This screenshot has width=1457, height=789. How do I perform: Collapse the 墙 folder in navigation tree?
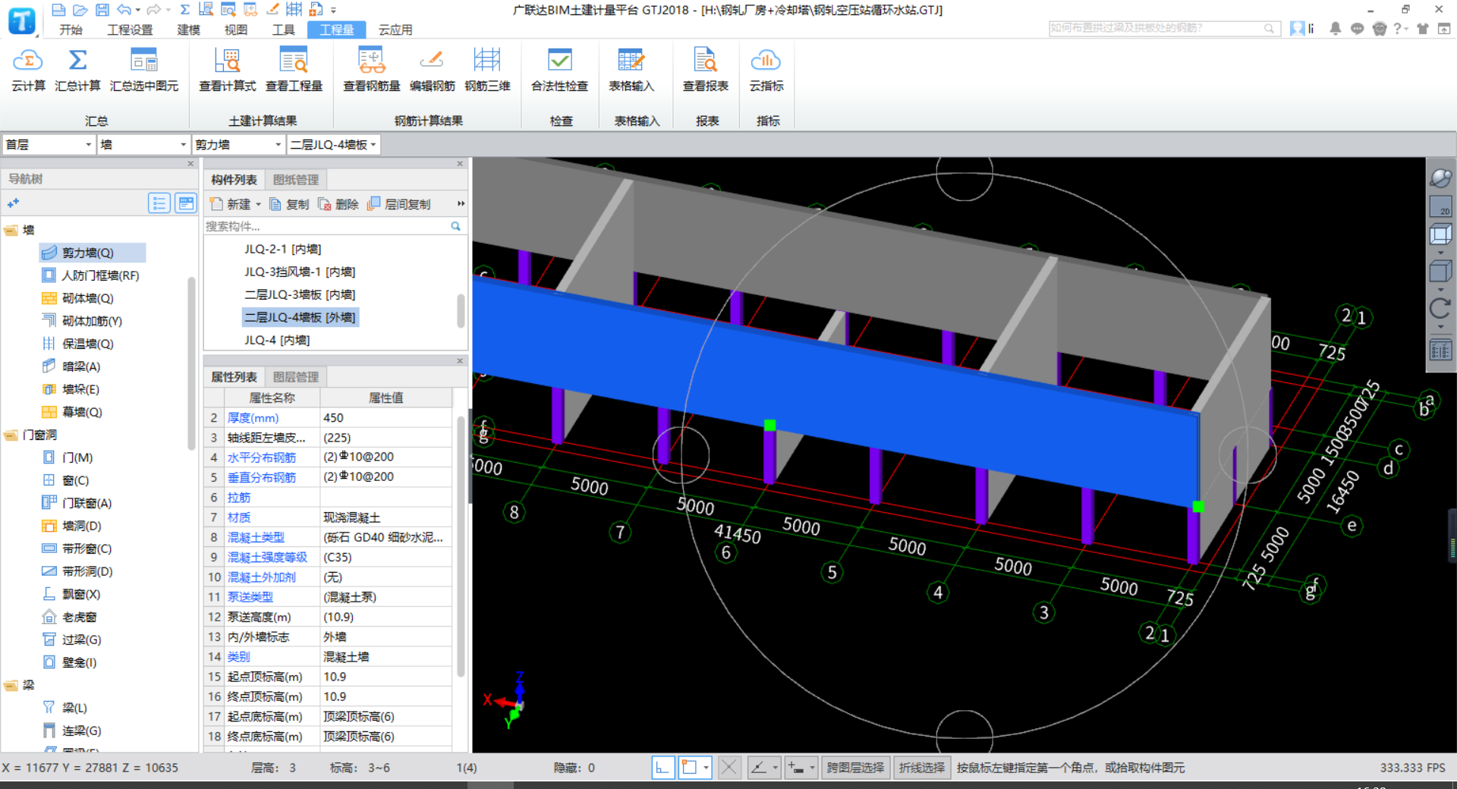[11, 230]
